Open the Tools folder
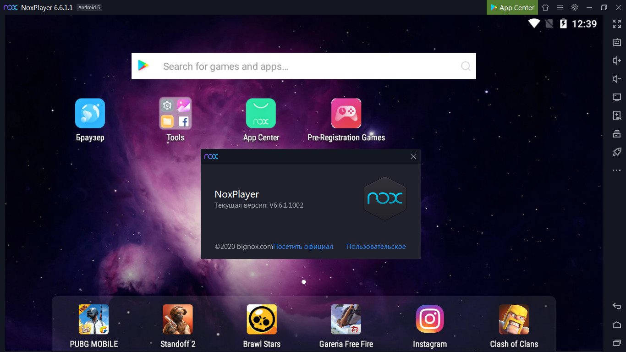 pos(175,113)
